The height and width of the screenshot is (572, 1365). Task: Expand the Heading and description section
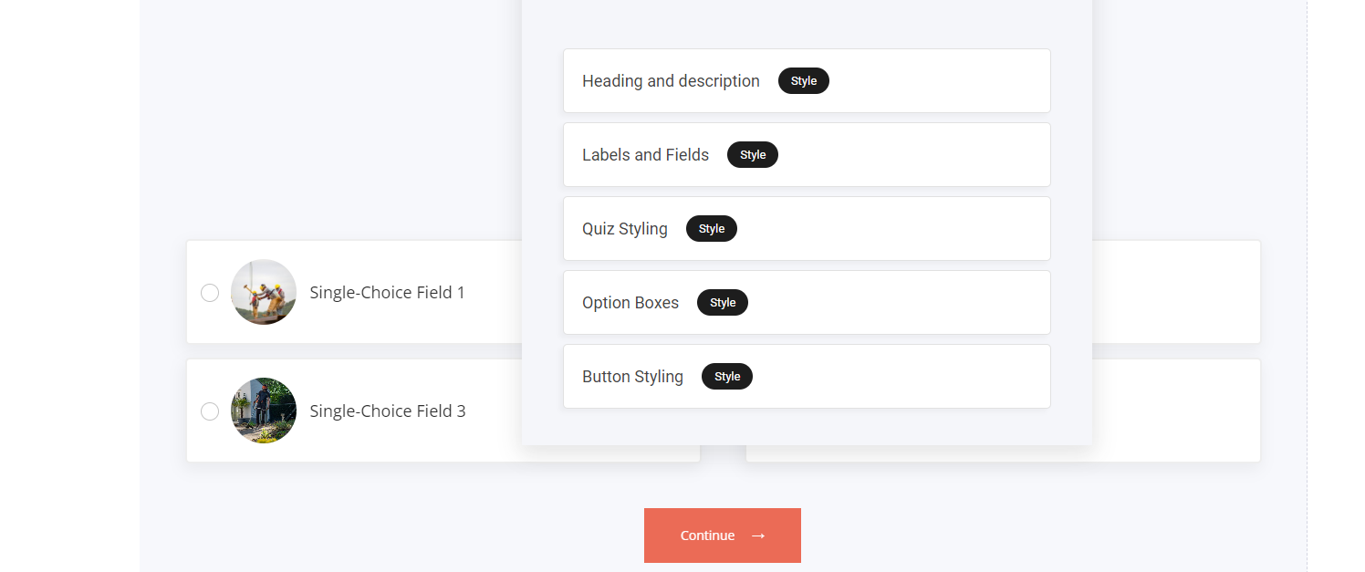click(671, 81)
